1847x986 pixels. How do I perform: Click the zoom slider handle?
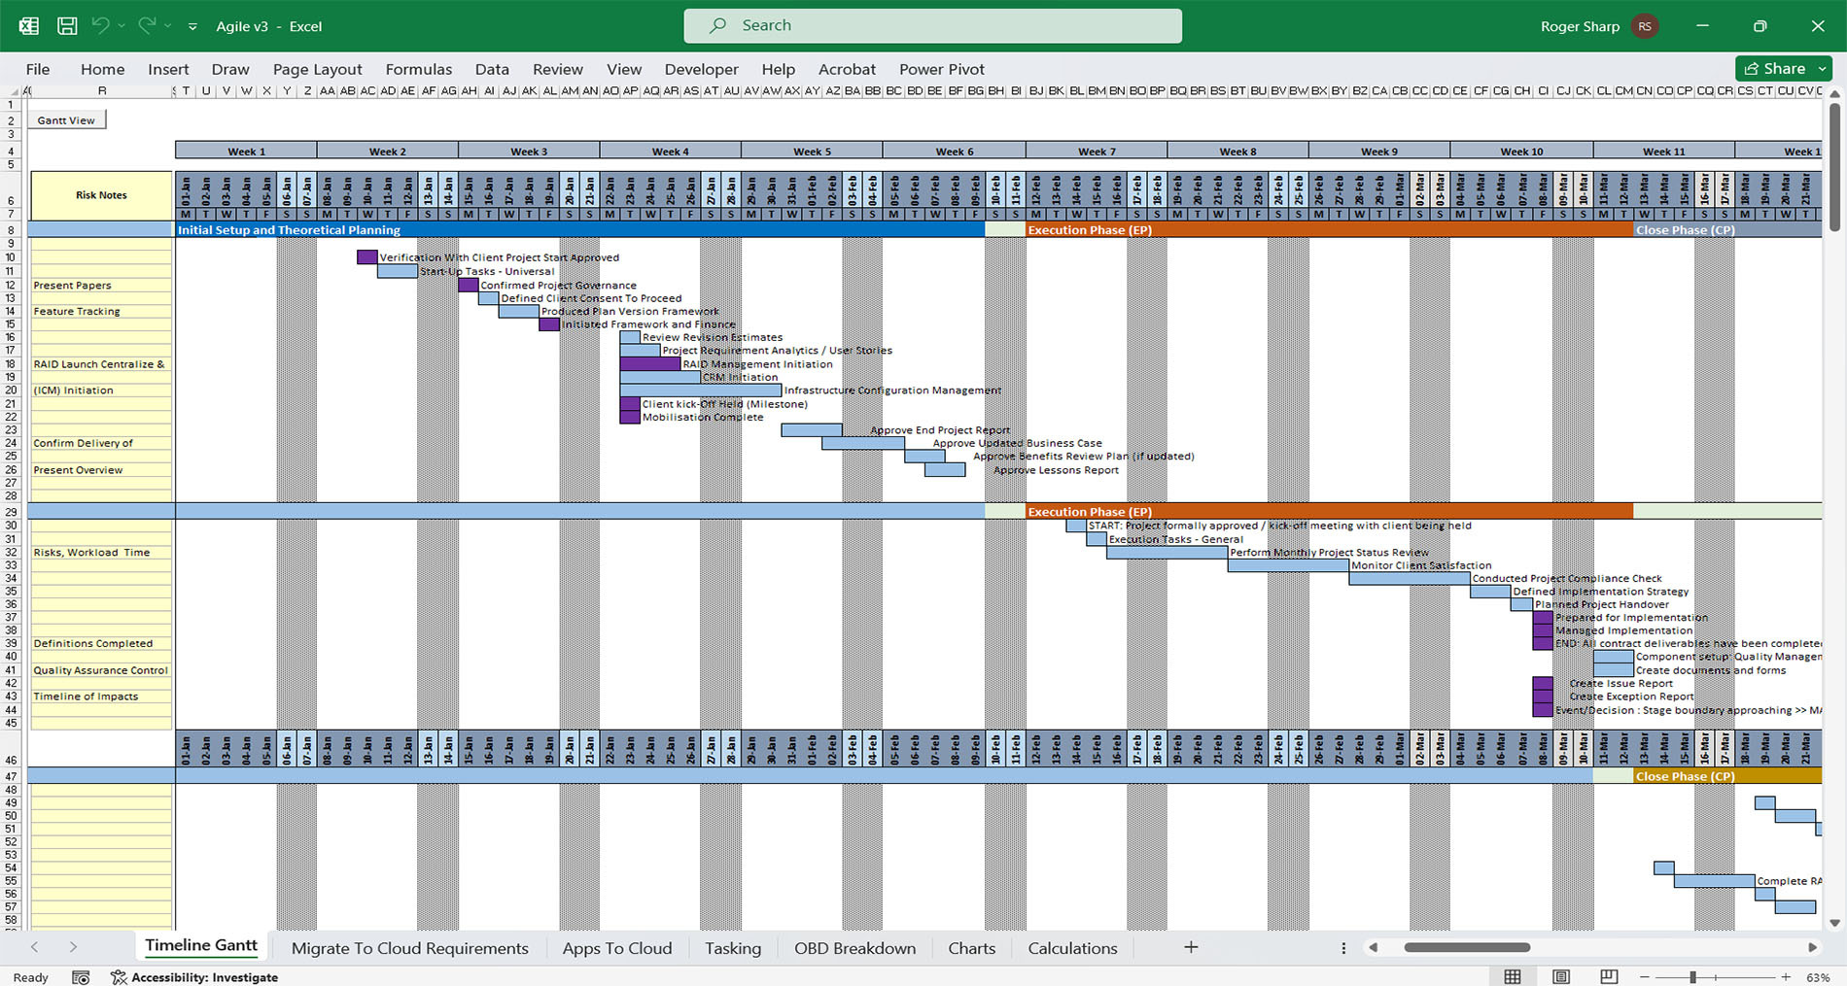click(x=1692, y=977)
